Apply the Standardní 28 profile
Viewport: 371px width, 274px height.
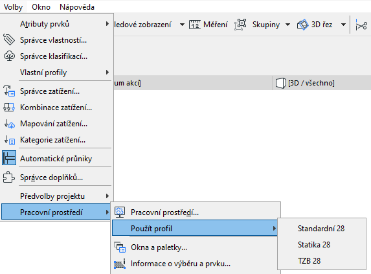pyautogui.click(x=322, y=228)
